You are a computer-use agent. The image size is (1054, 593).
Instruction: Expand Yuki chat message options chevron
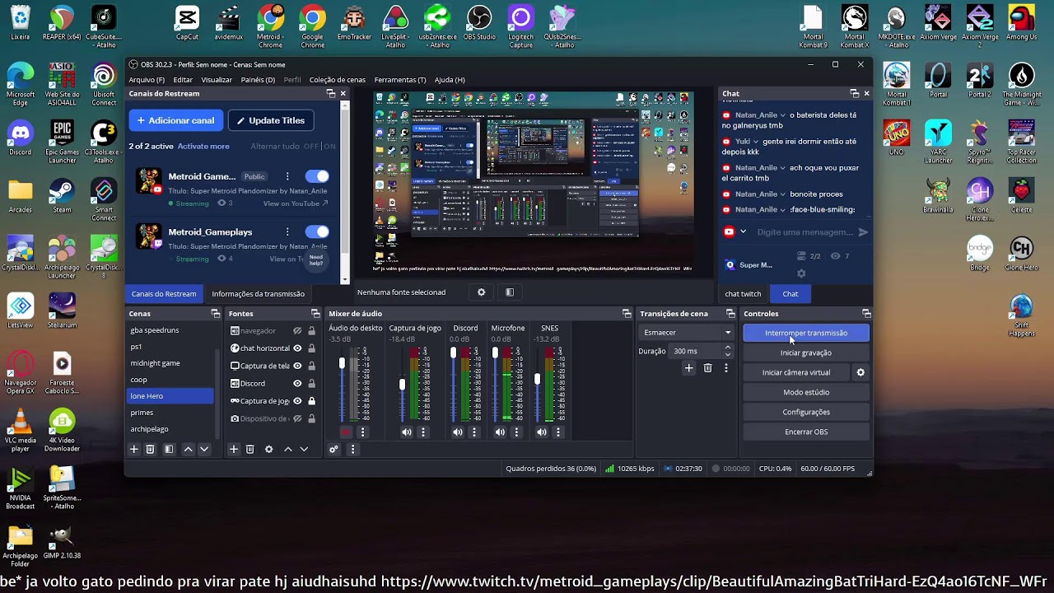tap(756, 142)
